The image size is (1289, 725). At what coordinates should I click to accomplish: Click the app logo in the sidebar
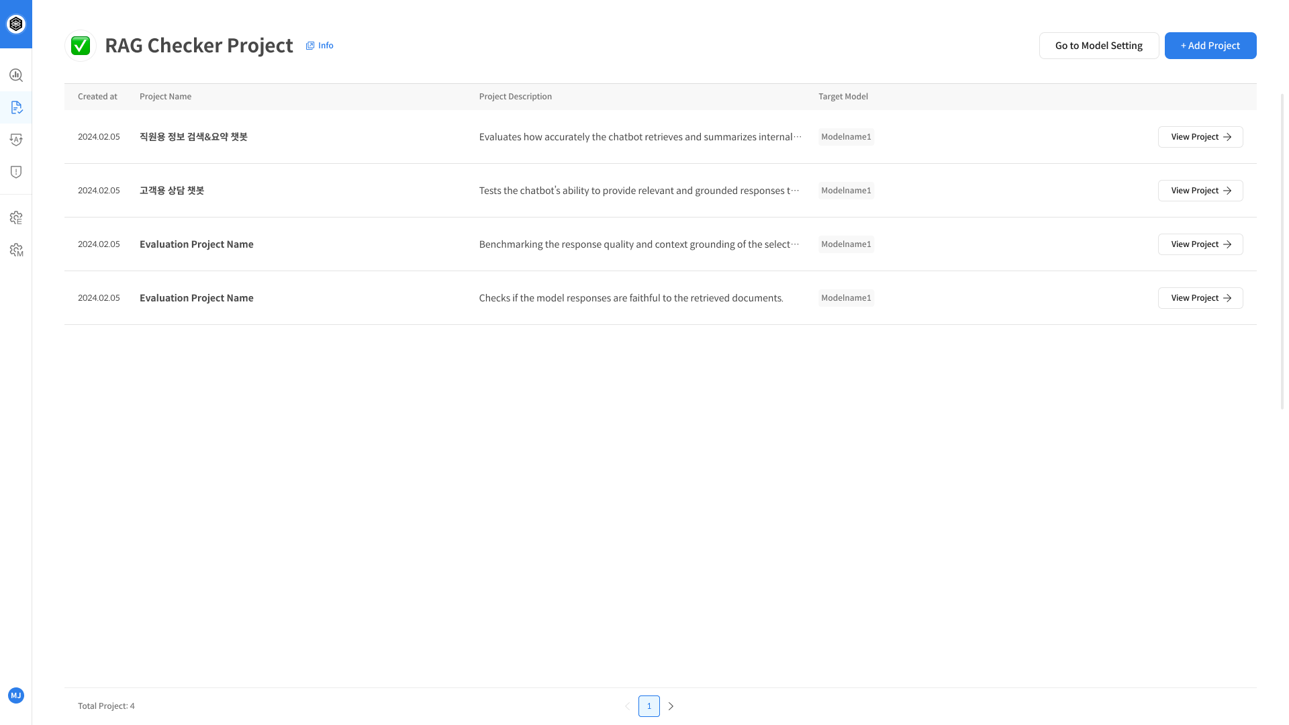[x=16, y=24]
